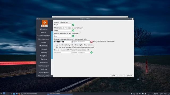Open the display monitor icon in system tray
170x95 pixels.
[148, 94]
